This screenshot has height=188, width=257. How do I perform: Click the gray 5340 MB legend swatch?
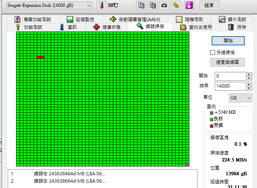(x=212, y=113)
